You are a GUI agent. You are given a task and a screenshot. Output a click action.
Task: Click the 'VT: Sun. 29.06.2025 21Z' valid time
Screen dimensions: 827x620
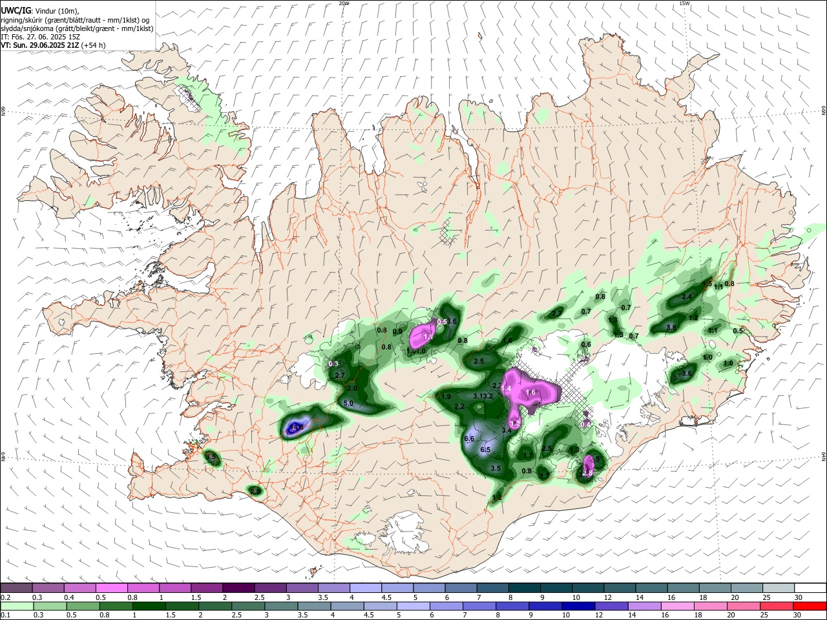[x=39, y=45]
